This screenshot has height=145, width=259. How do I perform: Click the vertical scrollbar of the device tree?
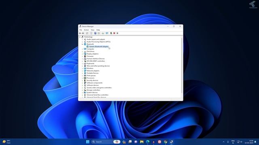(x=182, y=66)
